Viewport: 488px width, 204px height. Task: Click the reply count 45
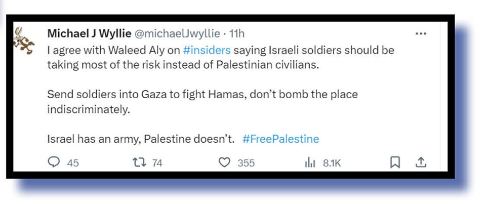pyautogui.click(x=73, y=163)
